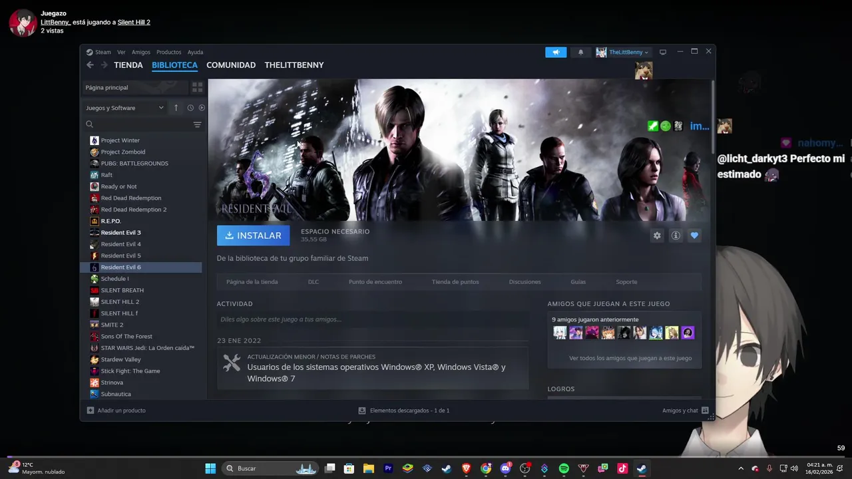
Task: Enter Big Picture mode via monitor icon
Action: pyautogui.click(x=663, y=52)
